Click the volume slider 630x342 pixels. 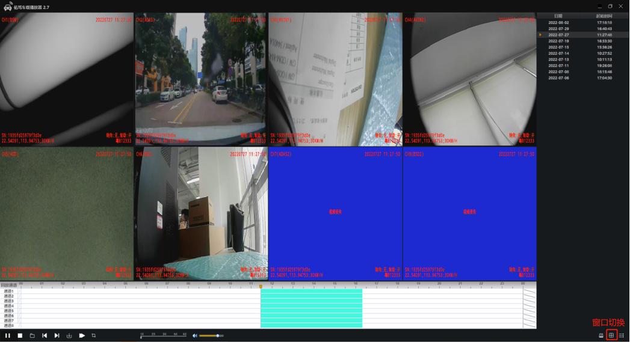coord(211,335)
